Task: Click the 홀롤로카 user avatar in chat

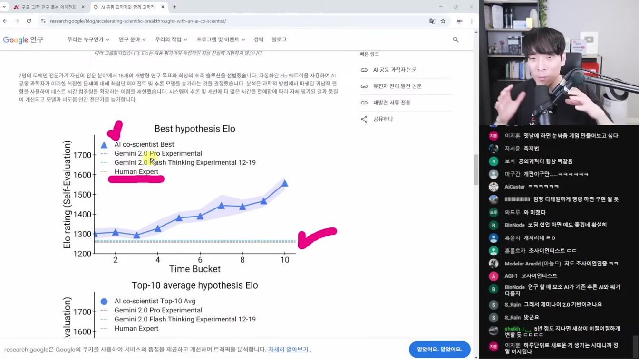Action: click(494, 251)
